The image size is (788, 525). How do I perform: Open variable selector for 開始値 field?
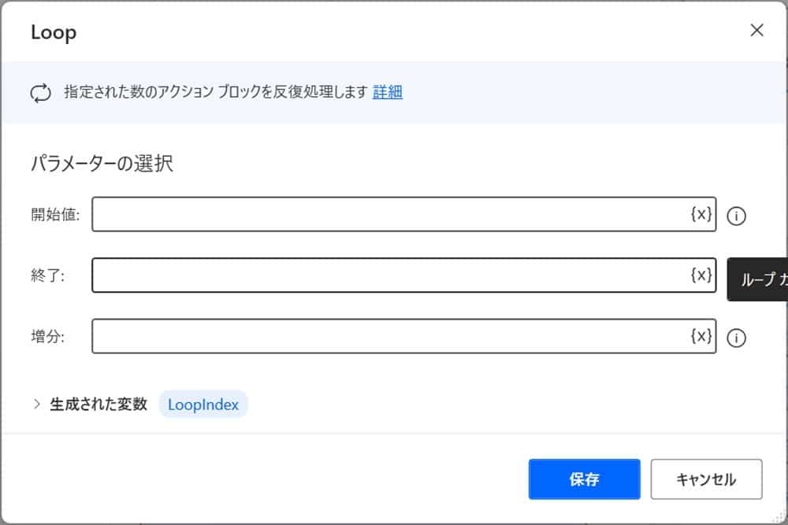(700, 214)
